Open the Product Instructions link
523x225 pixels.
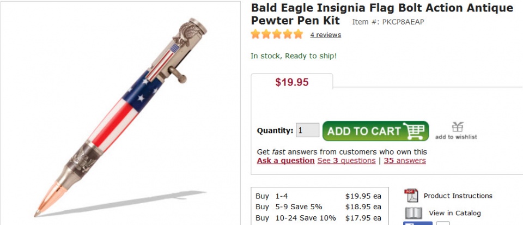[458, 196]
